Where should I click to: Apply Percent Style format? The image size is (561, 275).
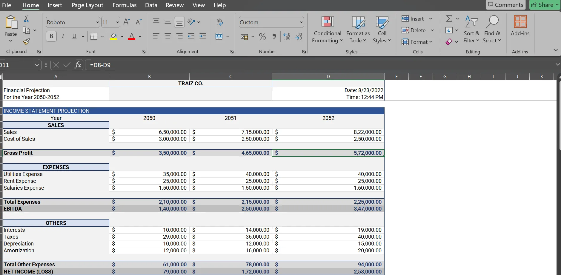[x=262, y=36]
